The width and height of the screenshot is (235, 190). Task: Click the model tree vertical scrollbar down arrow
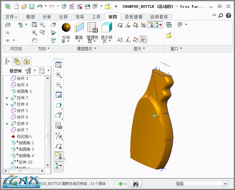pos(47,165)
